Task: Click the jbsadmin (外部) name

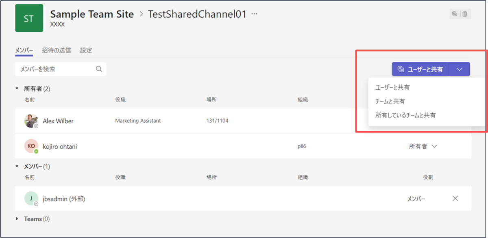Action: [64, 199]
